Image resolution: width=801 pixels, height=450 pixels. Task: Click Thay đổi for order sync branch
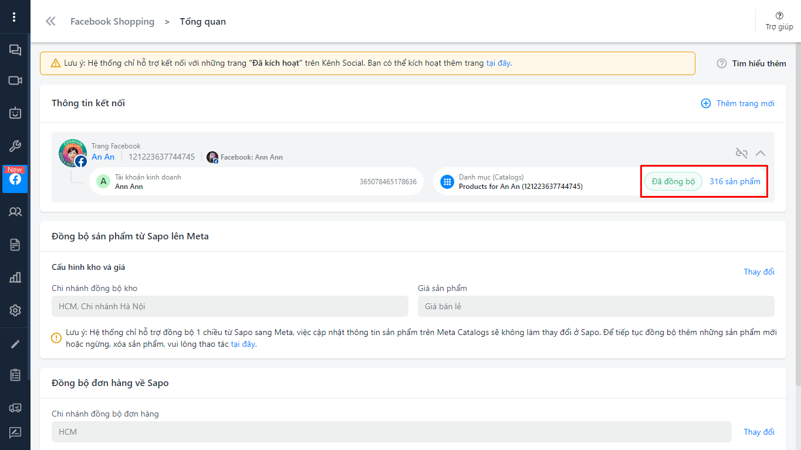[759, 432]
